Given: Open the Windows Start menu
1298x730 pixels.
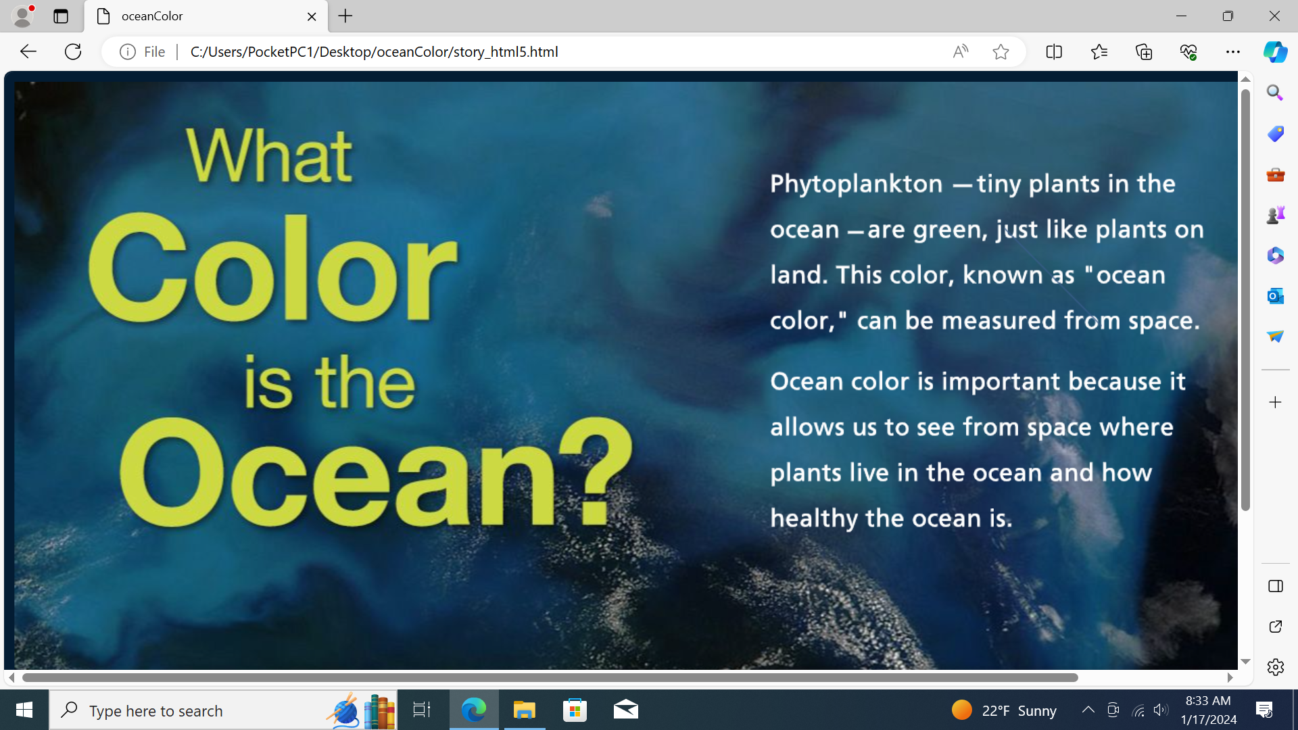Looking at the screenshot, I should click(x=24, y=710).
